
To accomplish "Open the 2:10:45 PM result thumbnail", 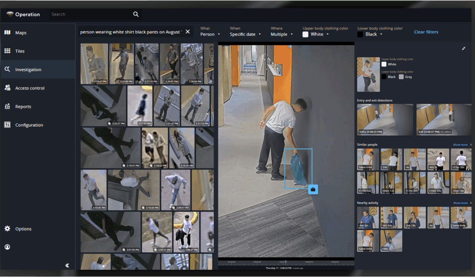I will click(x=94, y=190).
